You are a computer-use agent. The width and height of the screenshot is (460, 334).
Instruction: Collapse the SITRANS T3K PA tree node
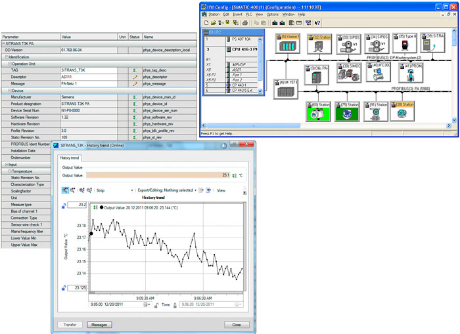4,43
